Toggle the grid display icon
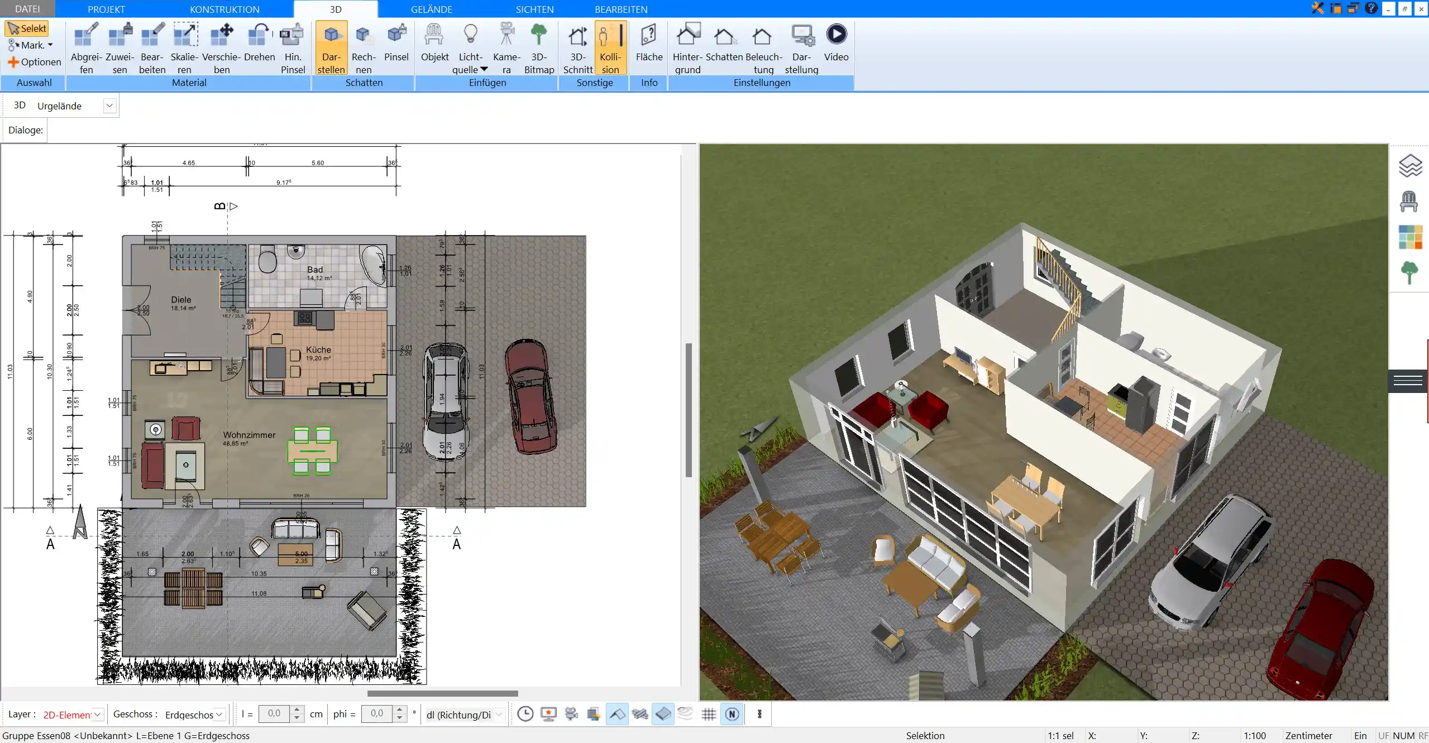This screenshot has height=743, width=1429. pos(709,714)
